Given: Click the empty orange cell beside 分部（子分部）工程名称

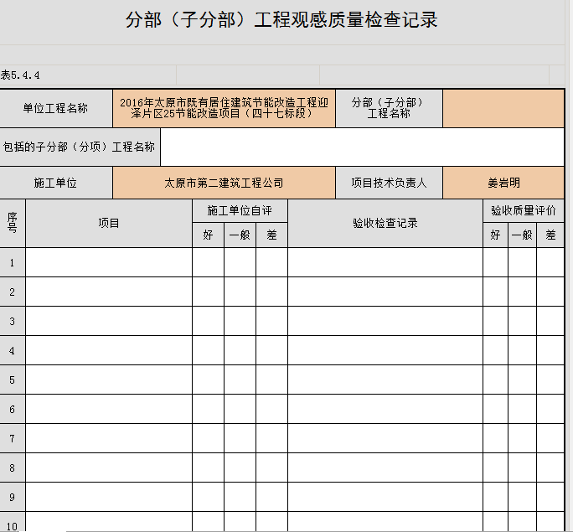Looking at the screenshot, I should click(x=503, y=109).
